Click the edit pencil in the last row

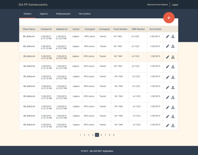tap(168, 126)
